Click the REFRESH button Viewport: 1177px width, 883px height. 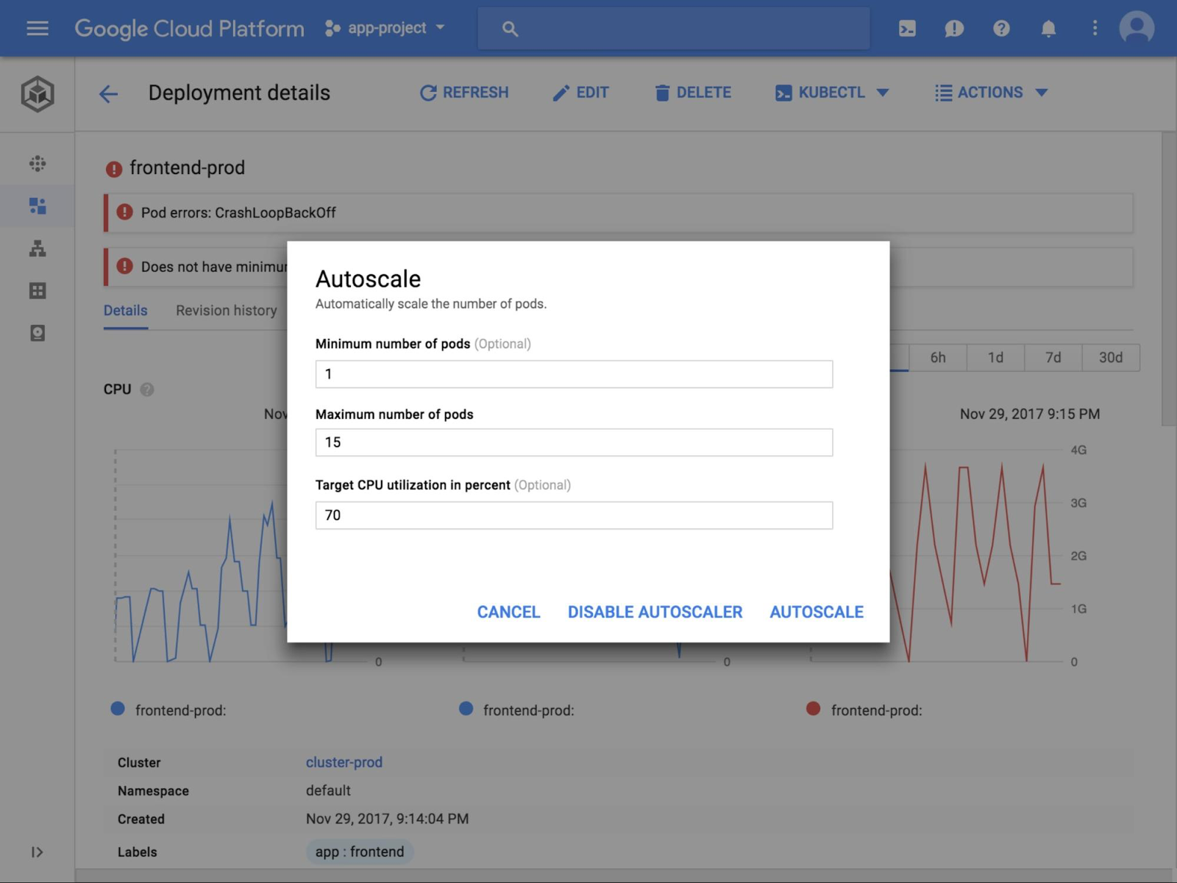click(x=463, y=93)
